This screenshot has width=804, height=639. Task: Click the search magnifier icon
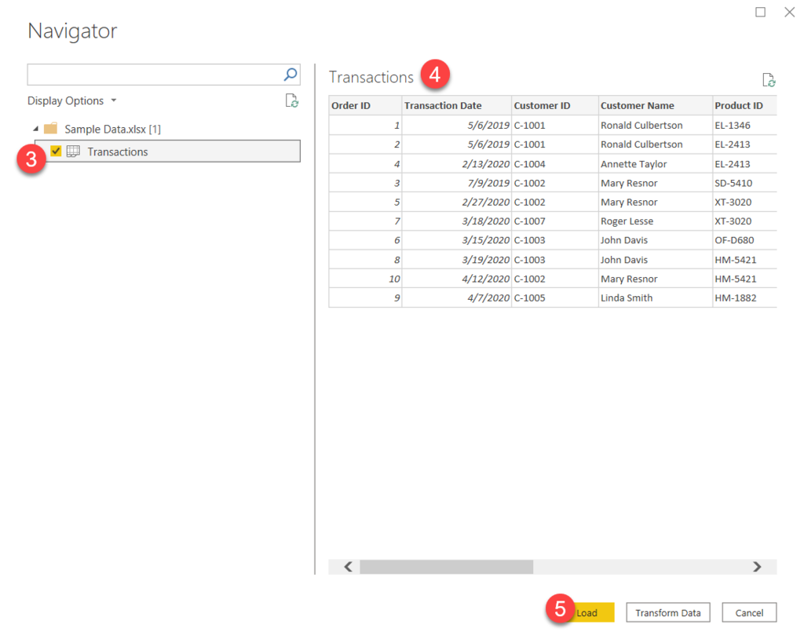(291, 74)
